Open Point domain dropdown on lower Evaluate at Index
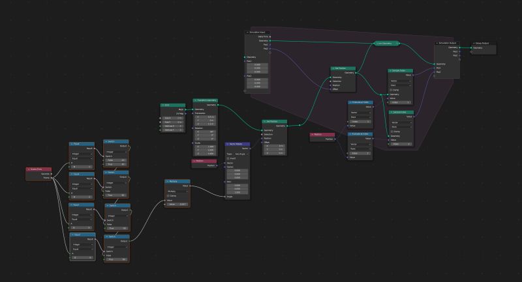Viewport: 522px width, 282px height. (x=361, y=148)
